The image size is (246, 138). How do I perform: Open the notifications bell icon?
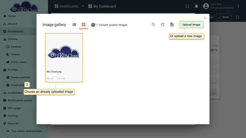(x=196, y=6)
